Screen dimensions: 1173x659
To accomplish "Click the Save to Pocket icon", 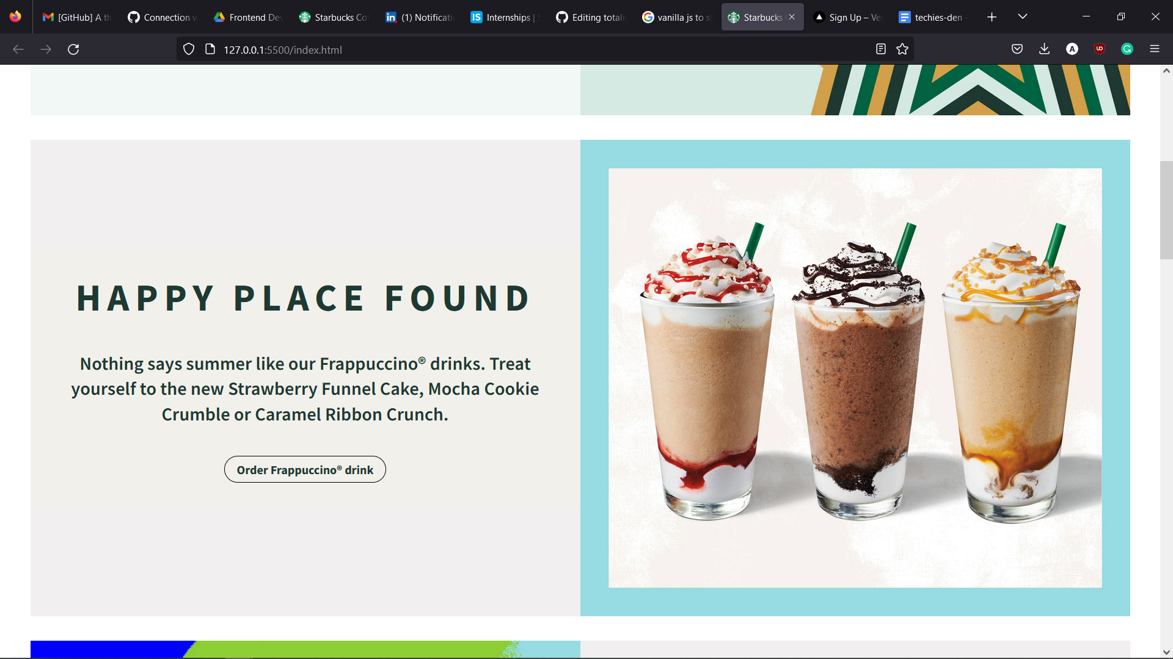I will coord(1017,49).
